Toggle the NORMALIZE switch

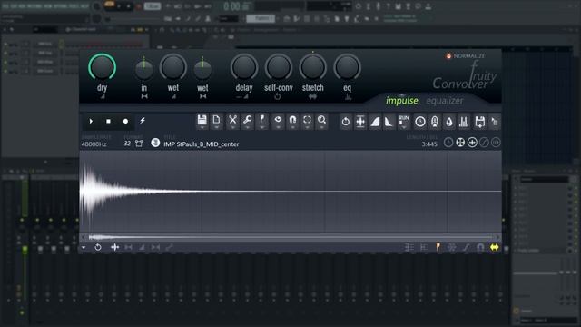[x=448, y=56]
